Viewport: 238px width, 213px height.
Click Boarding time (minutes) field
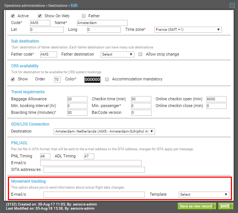point(77,113)
